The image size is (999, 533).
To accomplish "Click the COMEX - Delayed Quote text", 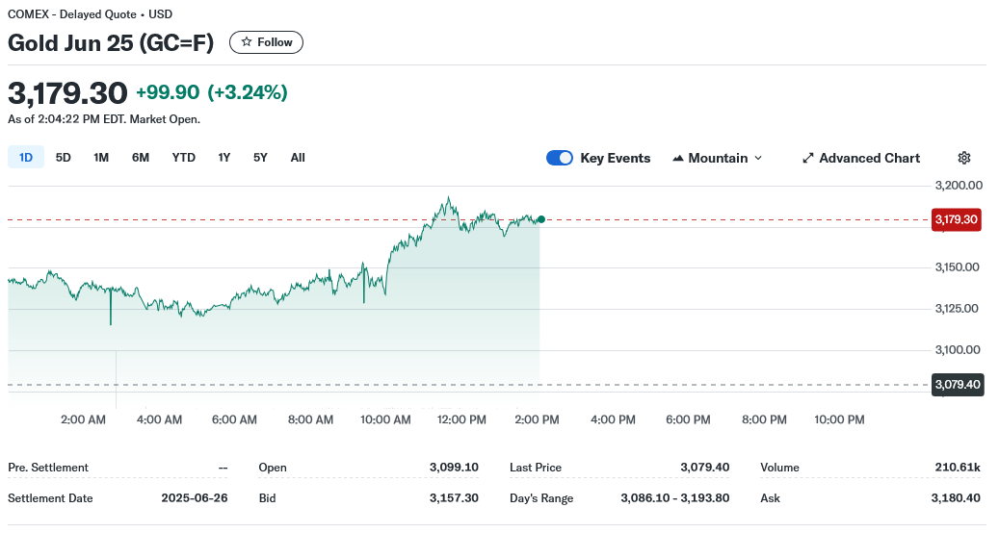I will click(x=72, y=14).
